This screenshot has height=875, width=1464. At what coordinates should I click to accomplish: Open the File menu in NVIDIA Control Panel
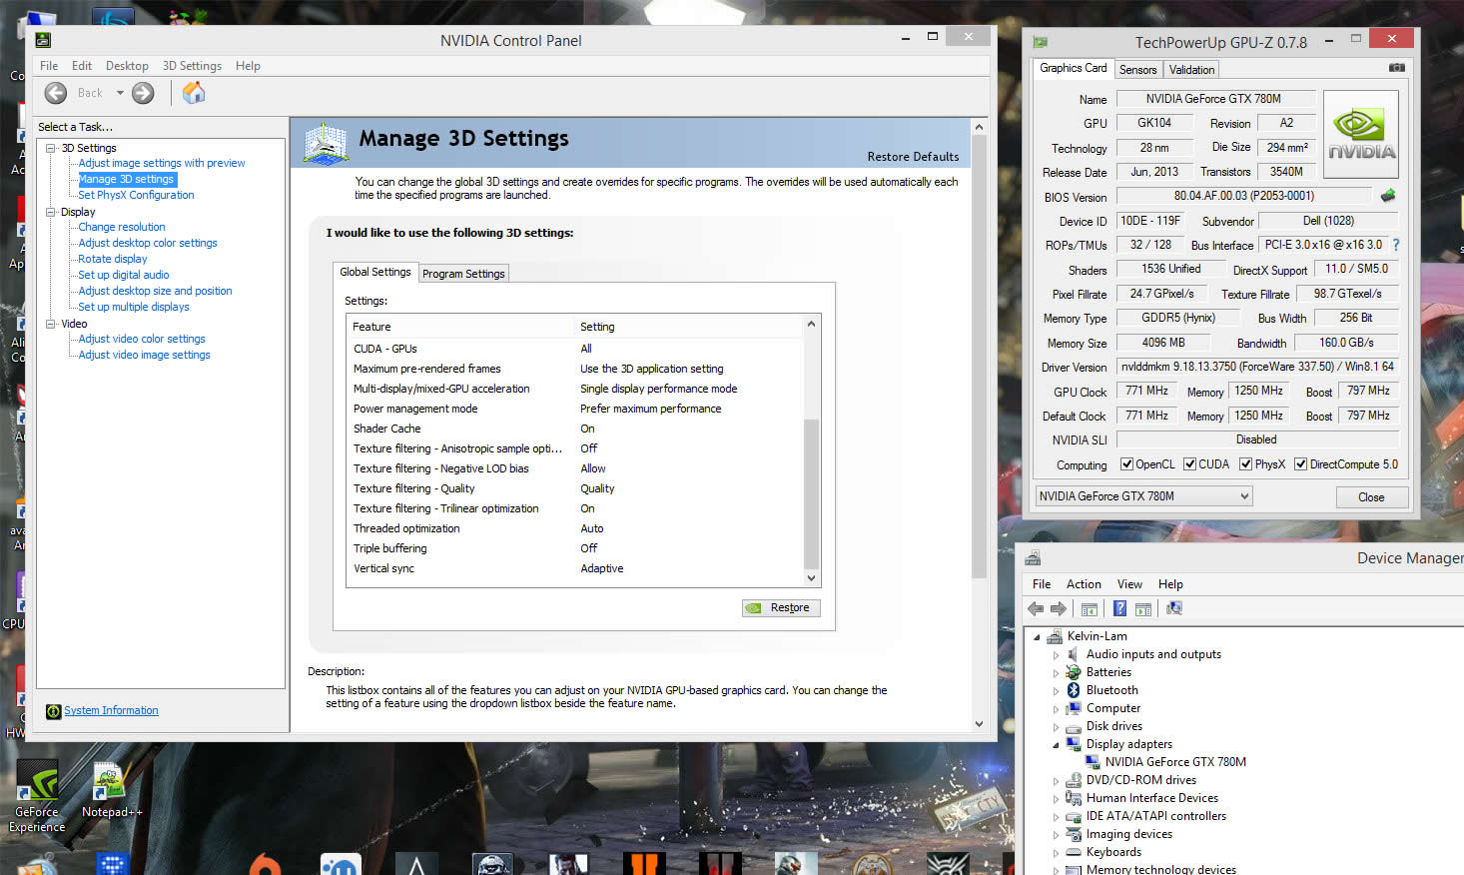pos(49,66)
